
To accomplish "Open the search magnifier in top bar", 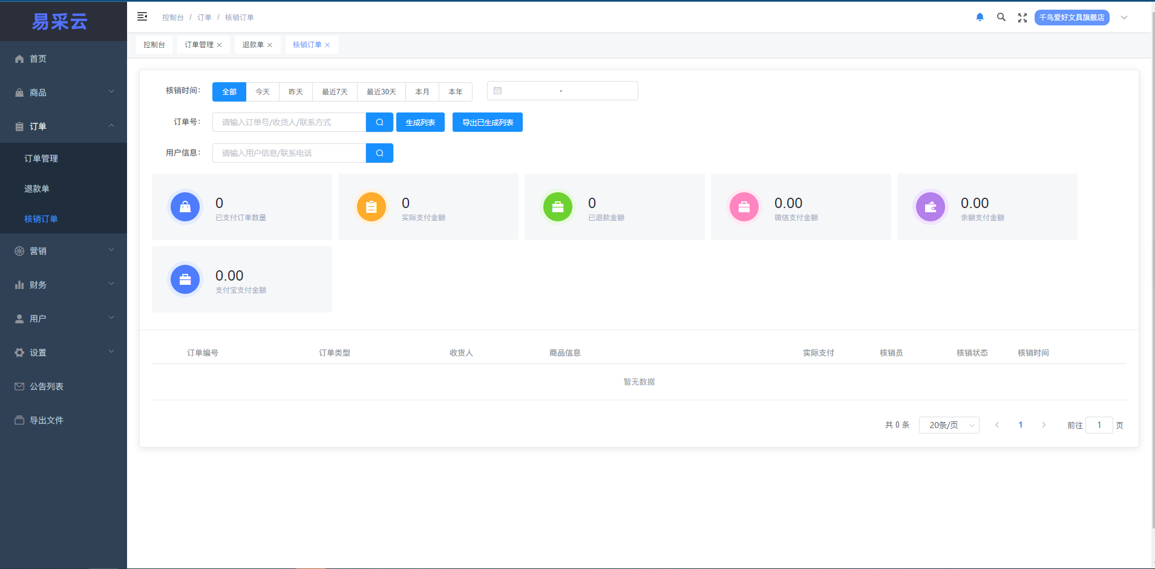I will click(x=1001, y=18).
